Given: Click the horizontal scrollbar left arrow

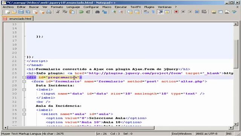Looking at the screenshot, I should coord(5,128).
